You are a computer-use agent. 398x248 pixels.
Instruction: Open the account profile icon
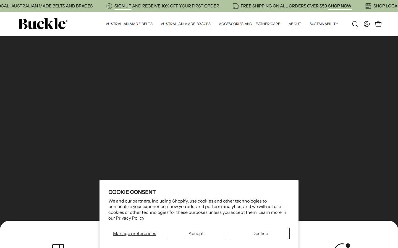click(x=367, y=24)
